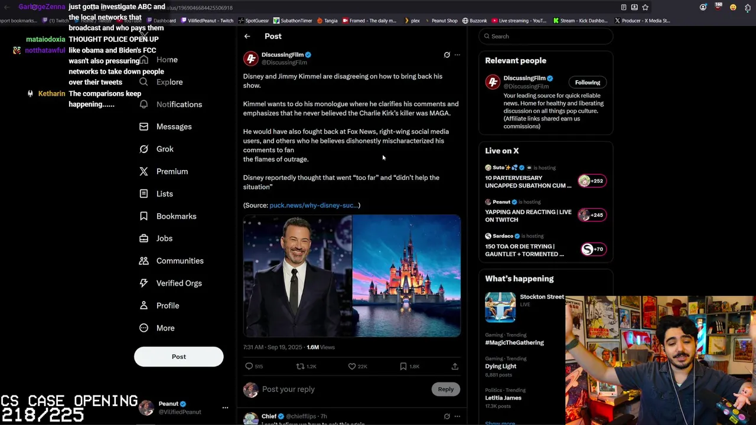The height and width of the screenshot is (425, 756).
Task: Open the SubathonTimer bookmark
Action: pos(292,21)
